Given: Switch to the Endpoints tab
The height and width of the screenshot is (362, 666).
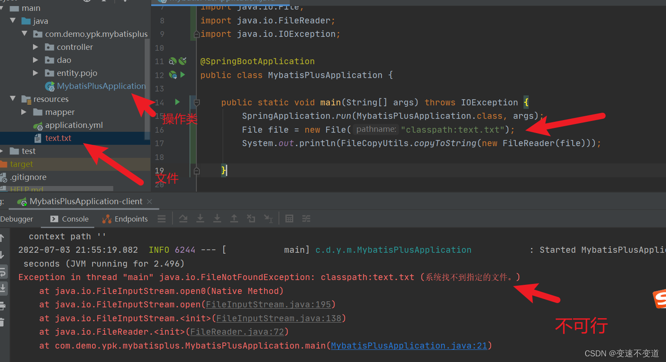Looking at the screenshot, I should pos(125,219).
